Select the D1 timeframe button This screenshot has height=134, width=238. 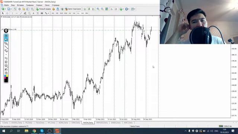(78, 13)
